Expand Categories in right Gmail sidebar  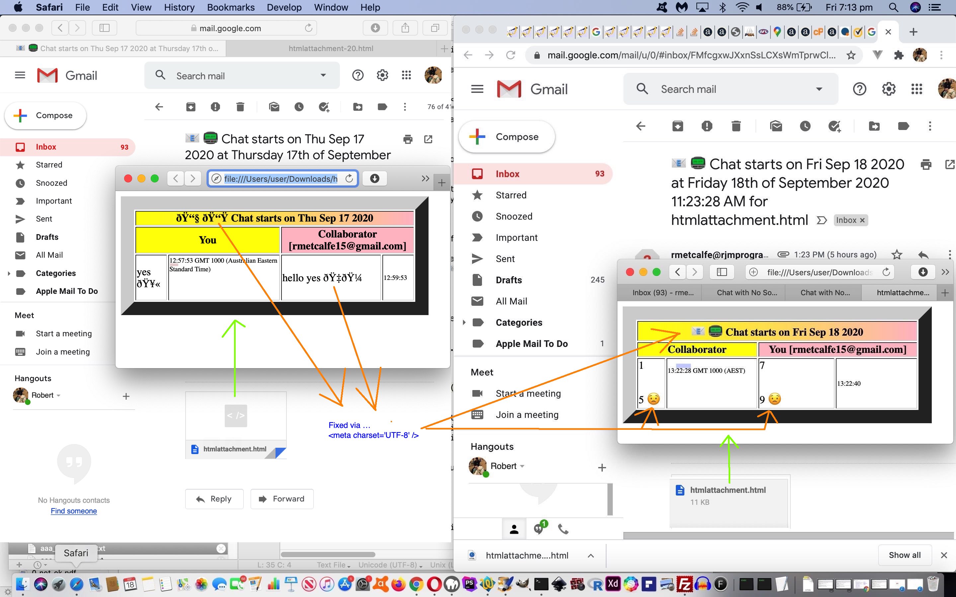(464, 322)
